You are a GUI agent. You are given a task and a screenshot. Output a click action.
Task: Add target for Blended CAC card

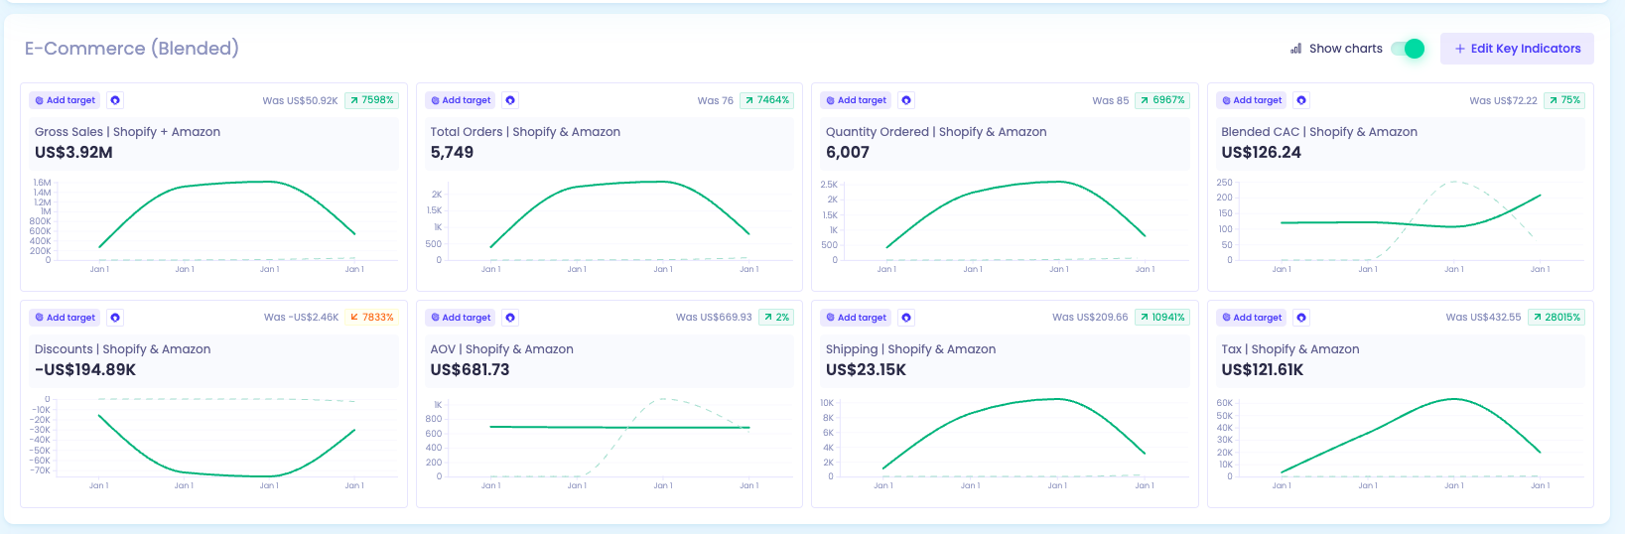click(1252, 100)
